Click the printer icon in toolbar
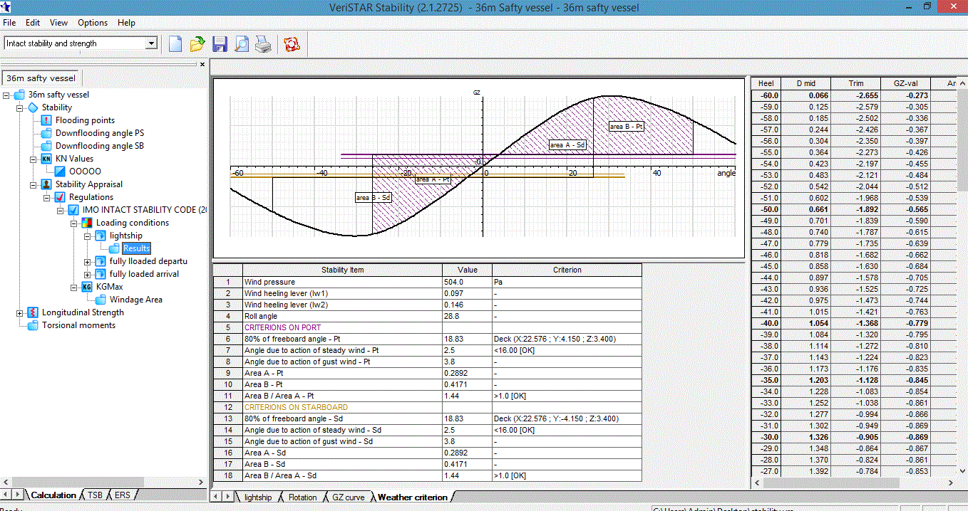968x511 pixels. (264, 44)
